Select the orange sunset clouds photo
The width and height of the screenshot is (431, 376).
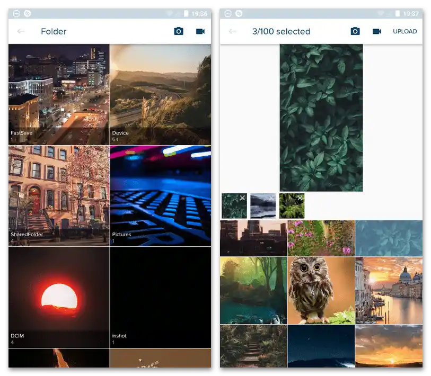(389, 346)
